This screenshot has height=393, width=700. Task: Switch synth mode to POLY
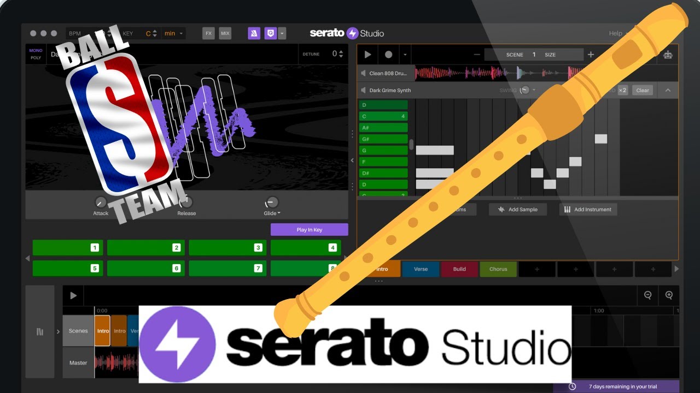click(x=36, y=58)
